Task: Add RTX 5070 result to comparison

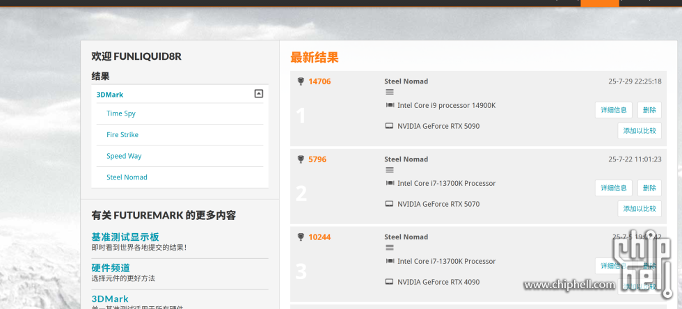Action: 640,209
